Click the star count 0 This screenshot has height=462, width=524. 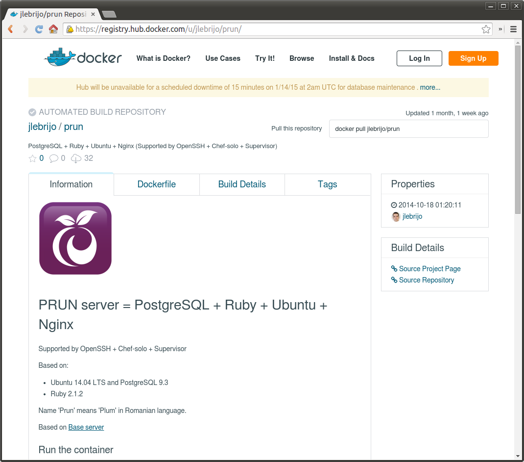[x=42, y=158]
